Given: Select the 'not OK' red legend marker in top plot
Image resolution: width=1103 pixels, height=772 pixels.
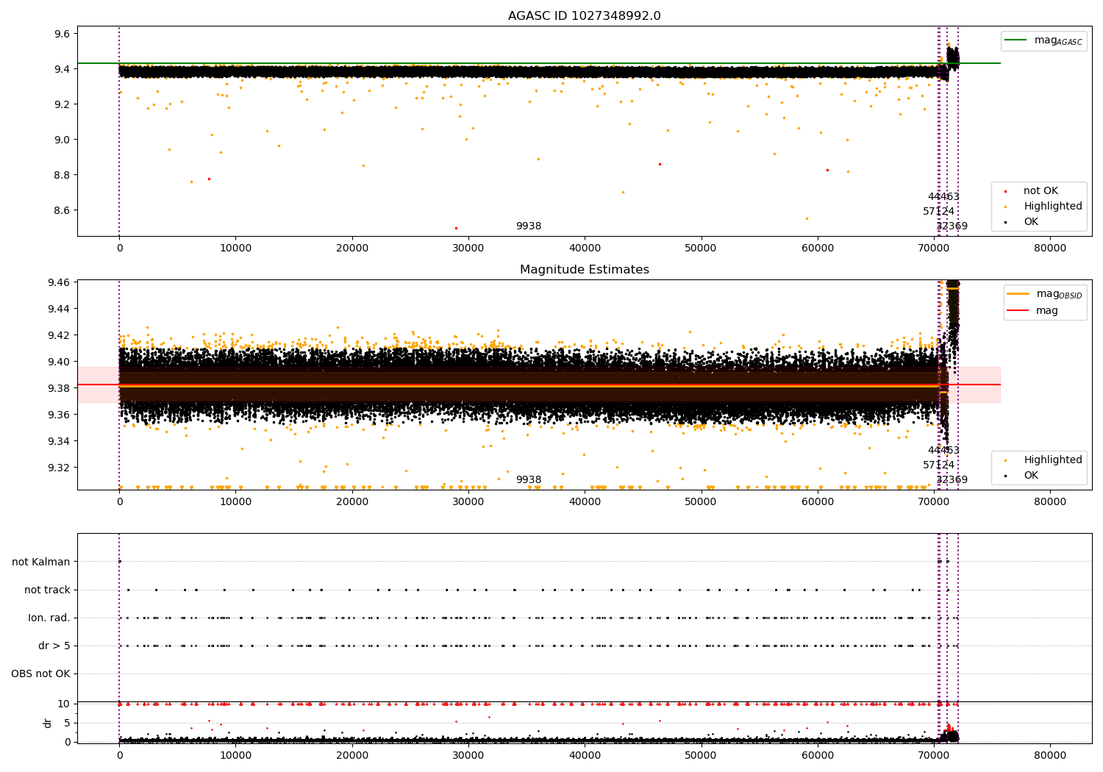Looking at the screenshot, I should (x=1005, y=191).
